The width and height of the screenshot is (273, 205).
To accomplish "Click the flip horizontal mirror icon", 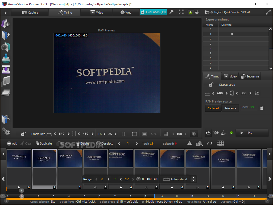I will pyautogui.click(x=189, y=143).
